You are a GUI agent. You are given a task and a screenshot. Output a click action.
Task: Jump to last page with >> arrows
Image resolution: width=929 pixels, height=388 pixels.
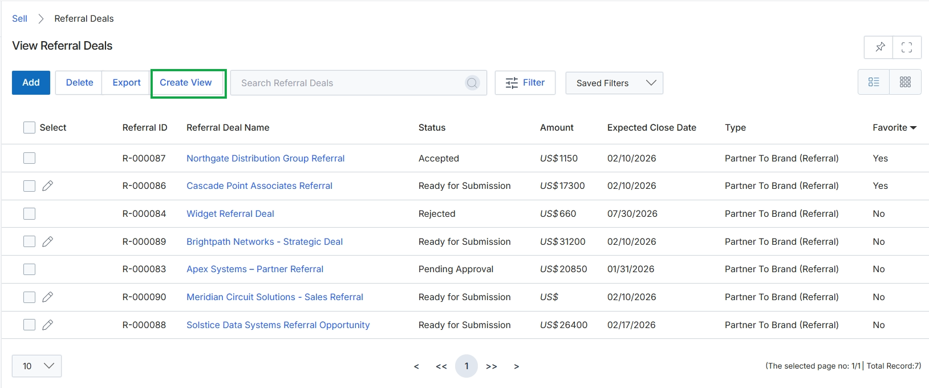[x=492, y=366]
